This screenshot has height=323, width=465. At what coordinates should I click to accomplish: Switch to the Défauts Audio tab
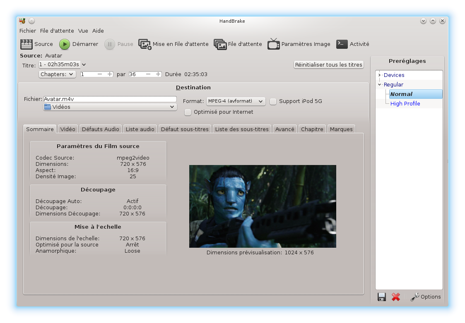pos(101,129)
